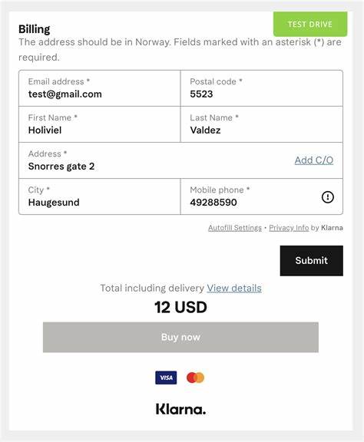
Task: Select the Postal code field
Action: tap(262, 88)
